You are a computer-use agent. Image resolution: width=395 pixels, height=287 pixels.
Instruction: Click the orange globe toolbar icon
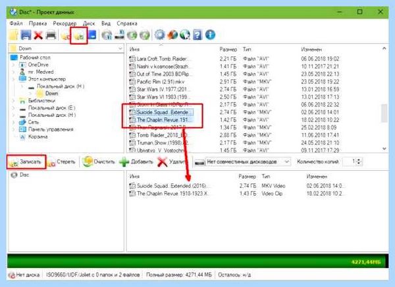[172, 35]
